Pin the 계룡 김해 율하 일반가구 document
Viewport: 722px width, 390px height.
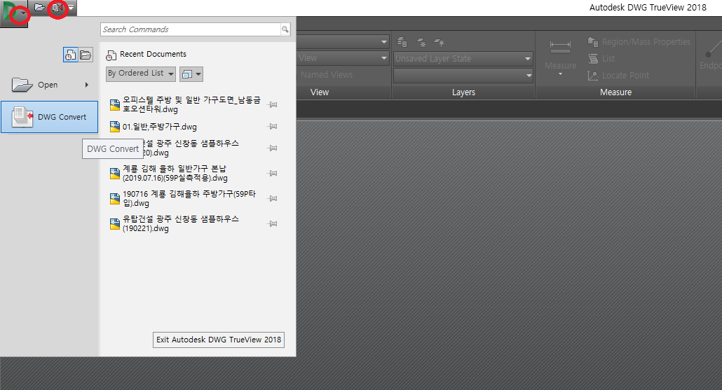(273, 174)
